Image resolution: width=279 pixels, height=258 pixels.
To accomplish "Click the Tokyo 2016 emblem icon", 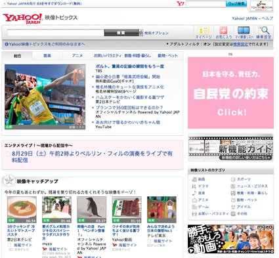I will (x=262, y=6).
